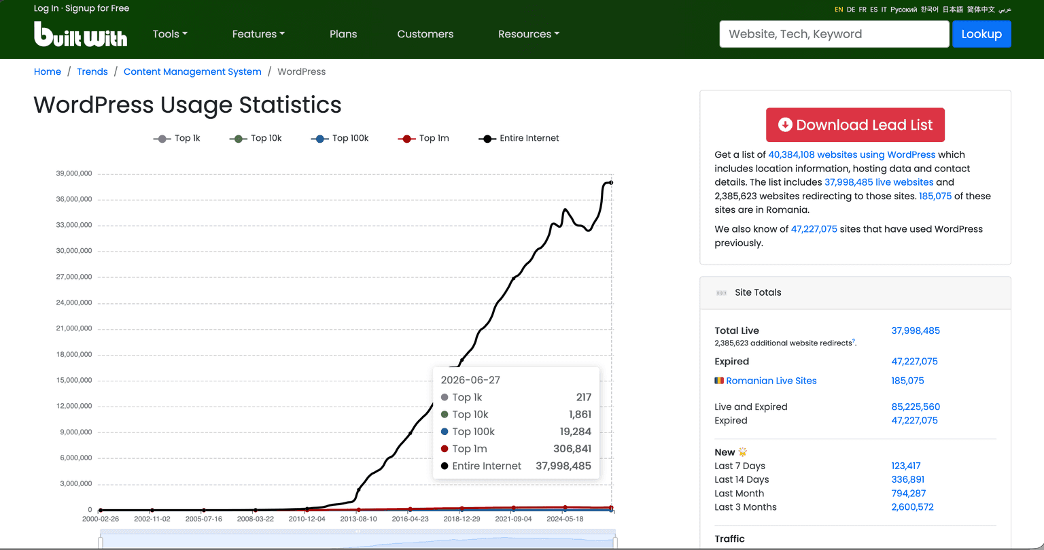Switch site language to DE
This screenshot has height=550, width=1044.
(x=851, y=10)
